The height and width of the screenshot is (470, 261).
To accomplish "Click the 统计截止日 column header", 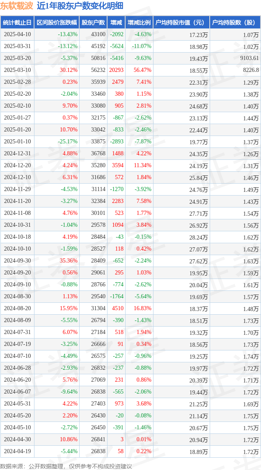I will 17,22.
